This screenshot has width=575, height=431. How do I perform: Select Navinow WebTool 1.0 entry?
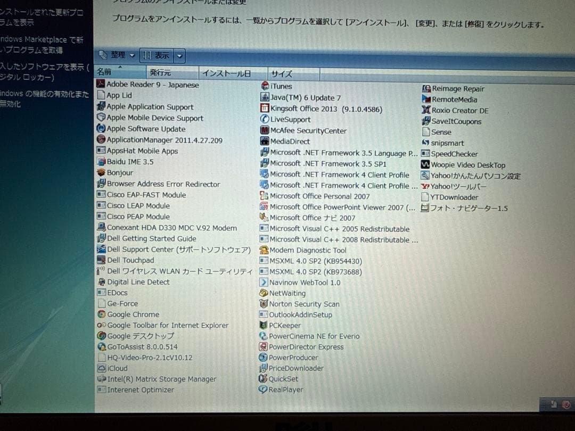tap(300, 282)
